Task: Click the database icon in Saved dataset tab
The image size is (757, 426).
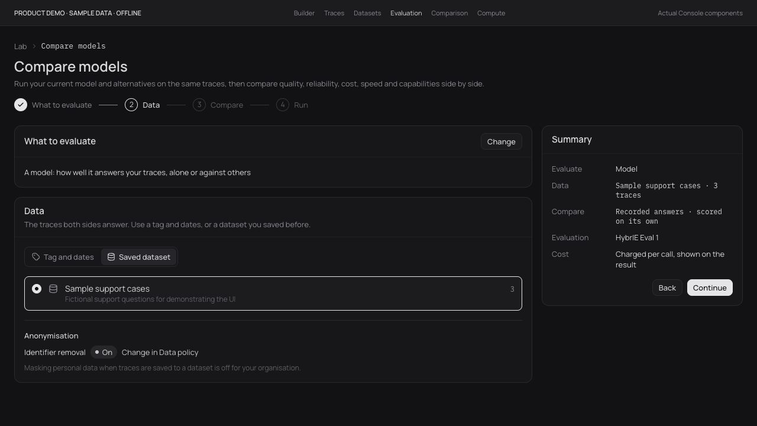Action: click(x=111, y=257)
